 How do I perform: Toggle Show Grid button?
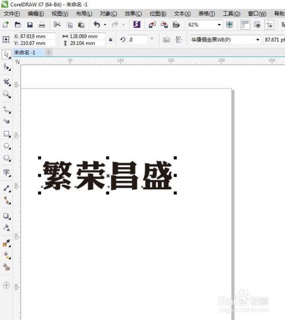click(257, 25)
